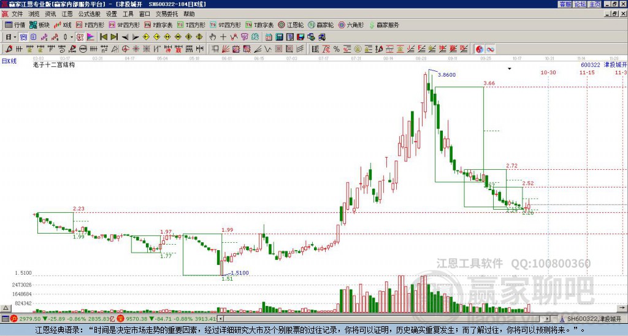Click the hand pan tool

213,37
